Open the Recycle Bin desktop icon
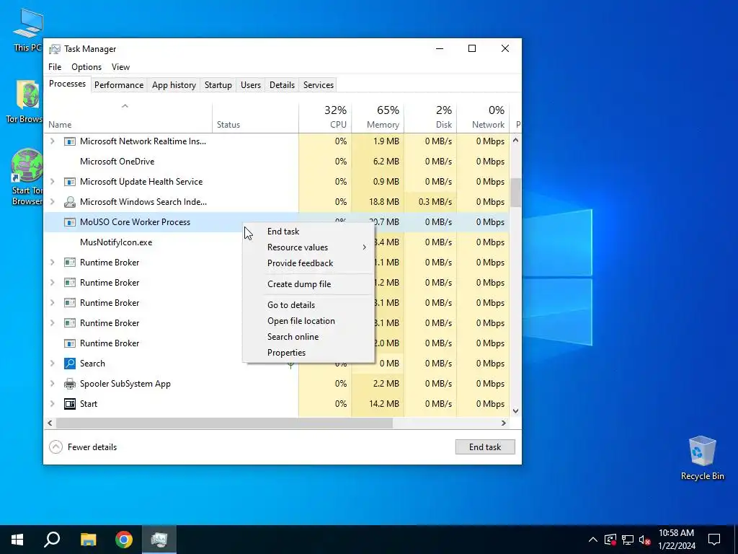Image resolution: width=738 pixels, height=554 pixels. pyautogui.click(x=702, y=458)
